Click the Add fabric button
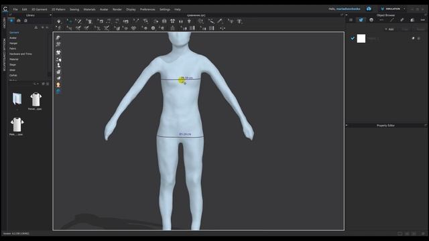Viewport: 429px width, 241px height. (389, 29)
